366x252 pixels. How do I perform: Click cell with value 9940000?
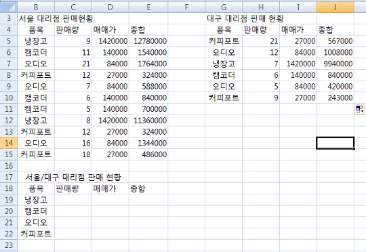tap(335, 64)
